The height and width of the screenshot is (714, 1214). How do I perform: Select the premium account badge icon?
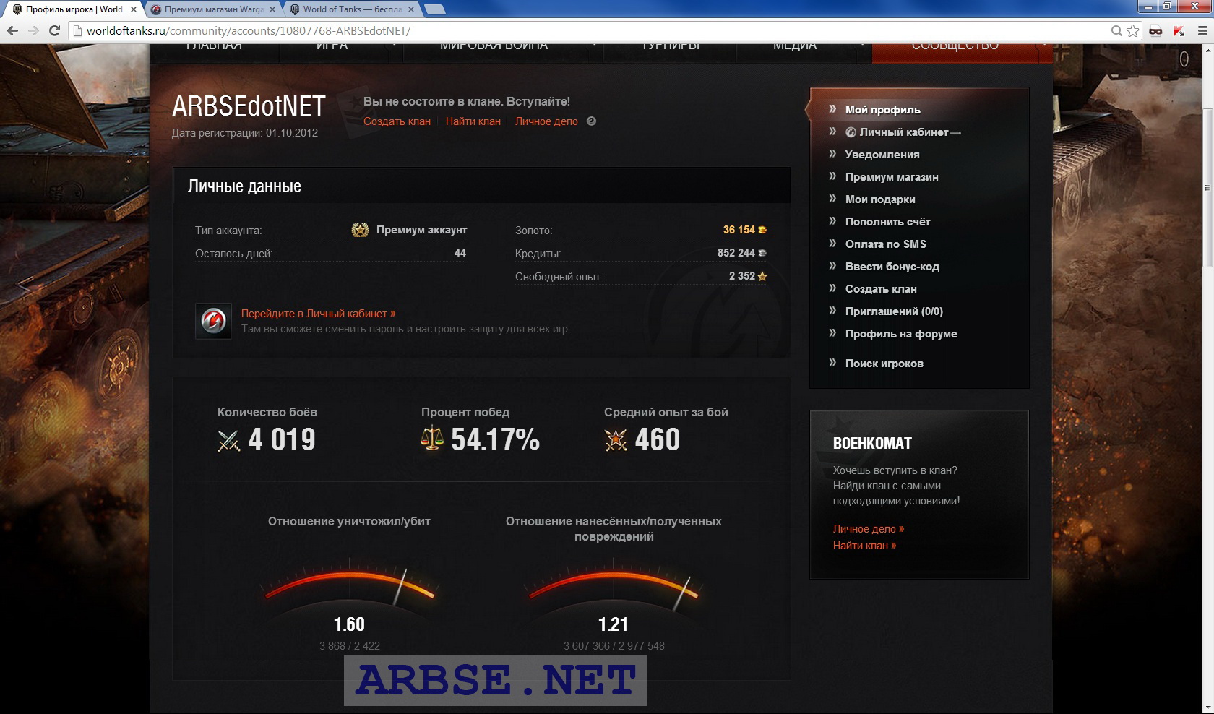click(x=360, y=230)
